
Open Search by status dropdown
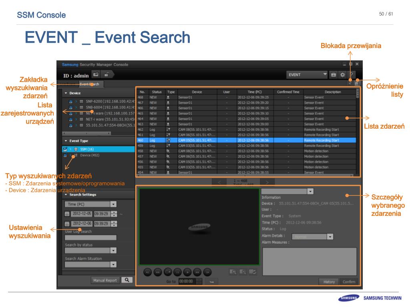point(90,250)
